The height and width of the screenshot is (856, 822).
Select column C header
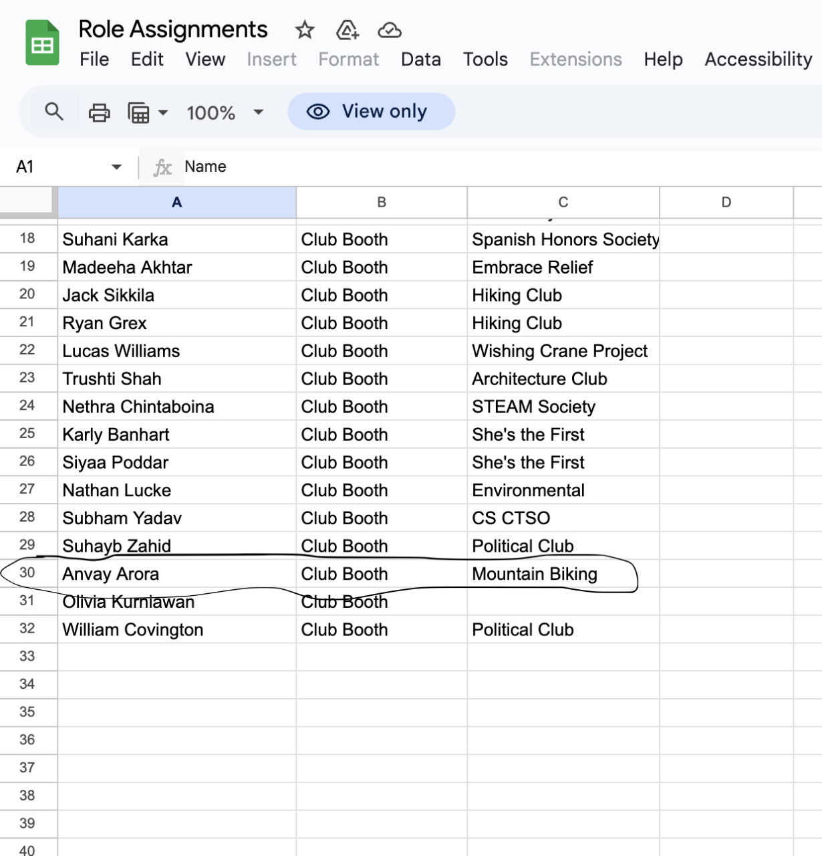click(x=563, y=202)
